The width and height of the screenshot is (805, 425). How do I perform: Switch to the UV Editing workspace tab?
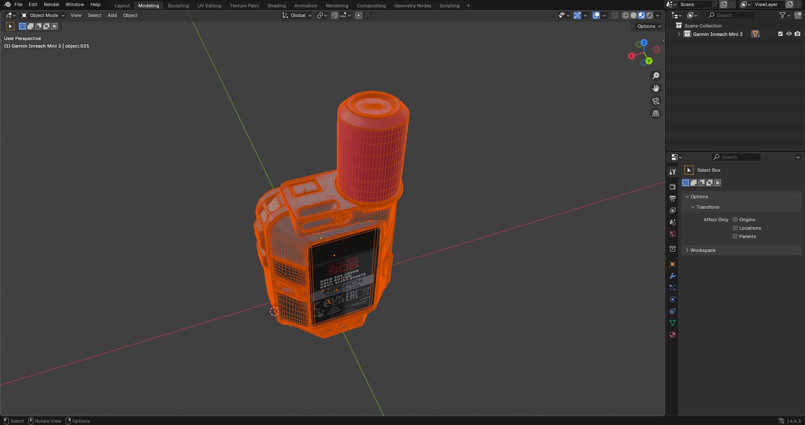point(209,5)
